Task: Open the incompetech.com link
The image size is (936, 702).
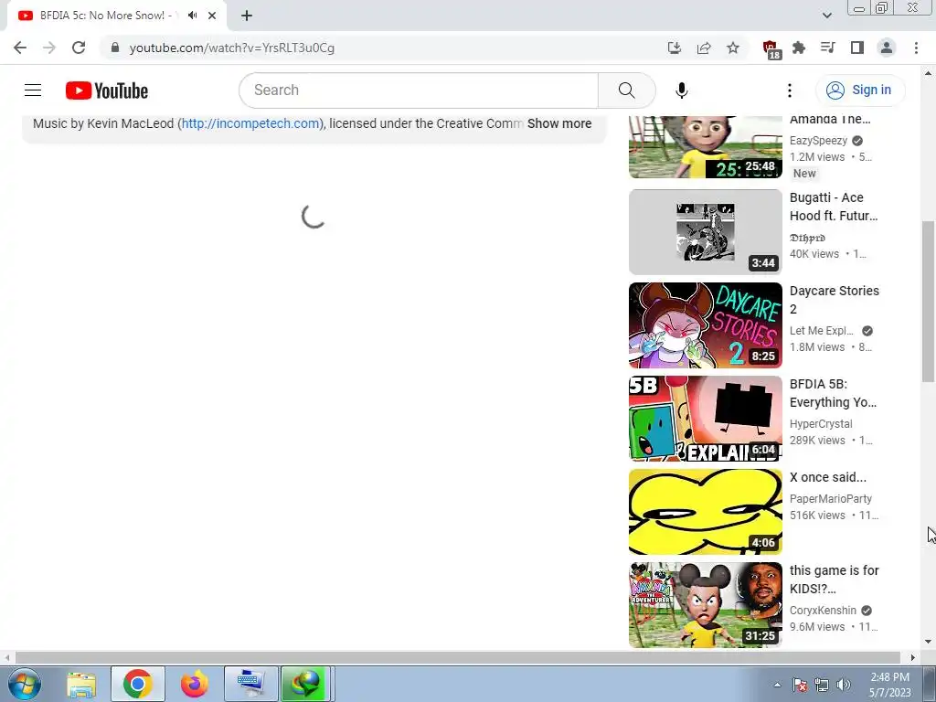Action: 250,123
